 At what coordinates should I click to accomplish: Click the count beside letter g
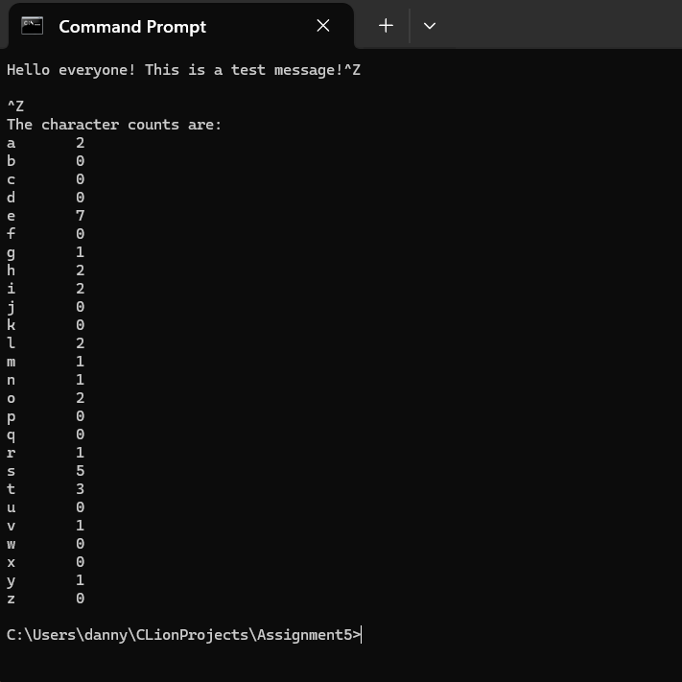81,252
